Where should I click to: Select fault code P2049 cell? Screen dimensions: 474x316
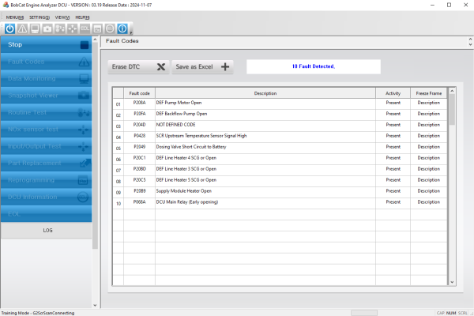139,147
